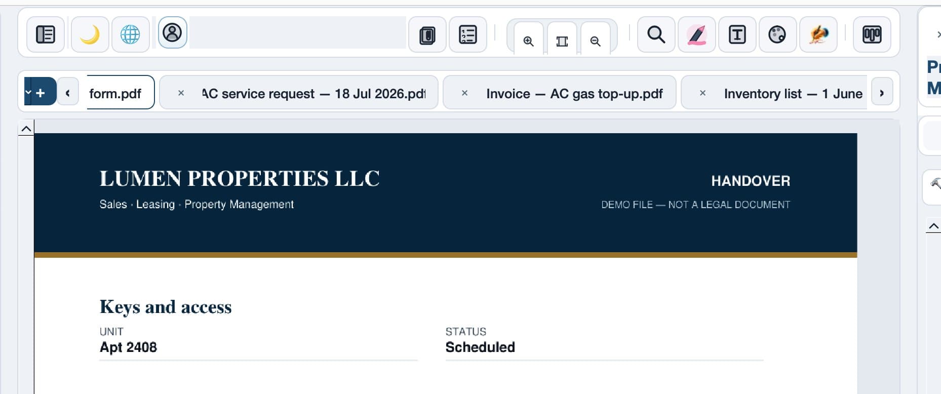
Task: Open the language globe icon
Action: pyautogui.click(x=130, y=34)
